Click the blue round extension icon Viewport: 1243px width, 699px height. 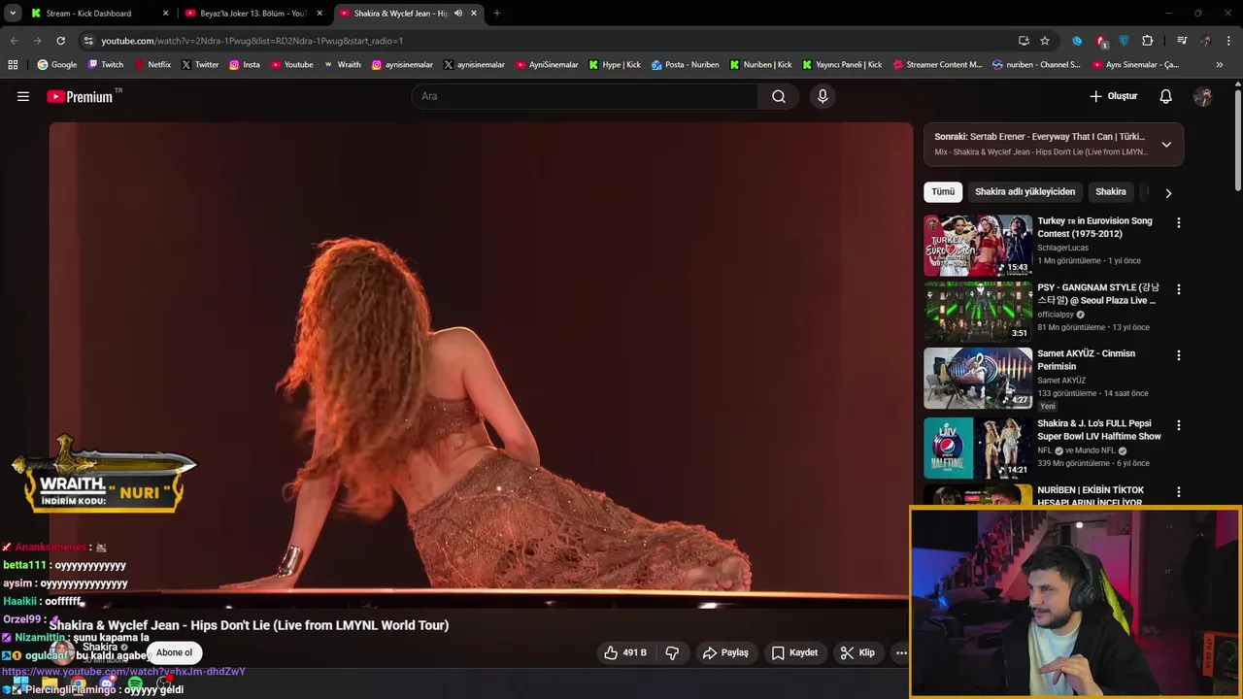1077,41
